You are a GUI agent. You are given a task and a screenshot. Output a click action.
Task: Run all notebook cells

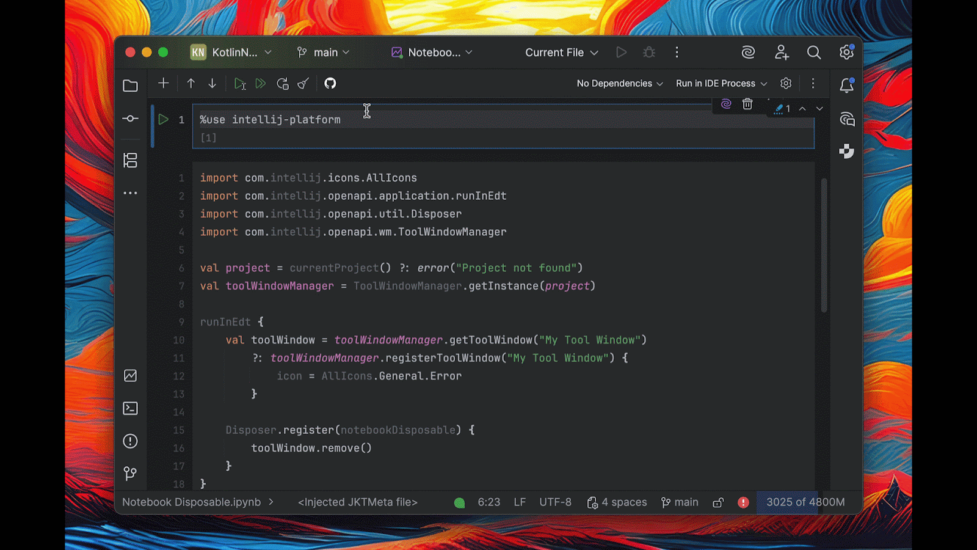[x=261, y=84]
